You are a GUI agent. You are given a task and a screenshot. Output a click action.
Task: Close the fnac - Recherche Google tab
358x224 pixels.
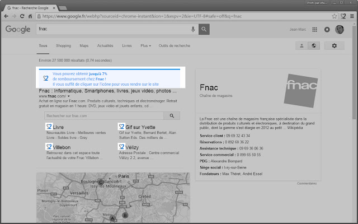point(54,8)
